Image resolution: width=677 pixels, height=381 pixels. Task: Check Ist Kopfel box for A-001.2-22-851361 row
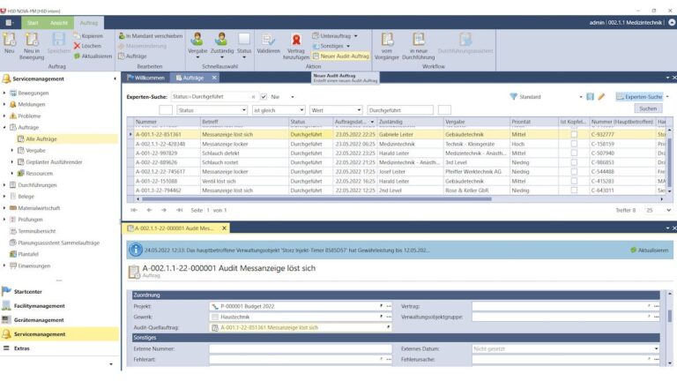[574, 134]
